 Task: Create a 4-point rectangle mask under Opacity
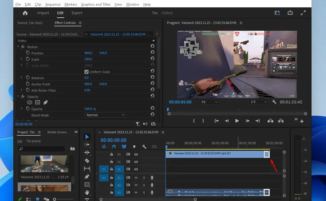click(x=37, y=102)
